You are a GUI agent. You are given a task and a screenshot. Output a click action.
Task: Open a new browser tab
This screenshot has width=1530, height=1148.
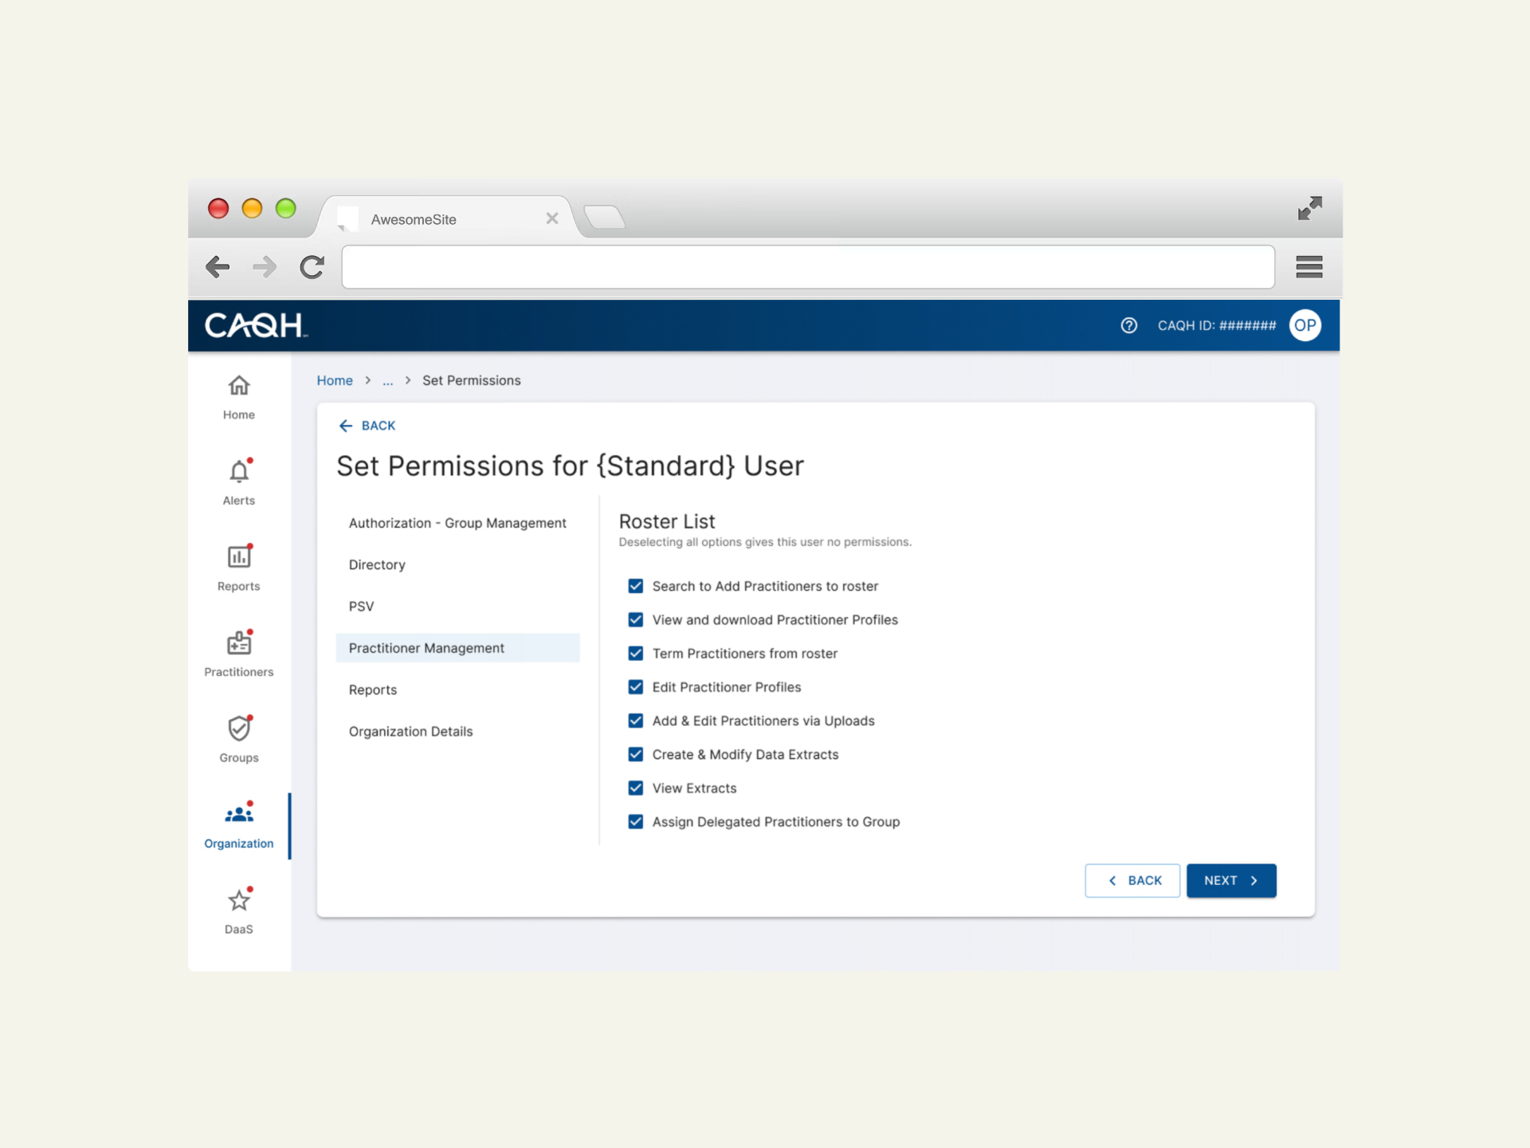(604, 217)
